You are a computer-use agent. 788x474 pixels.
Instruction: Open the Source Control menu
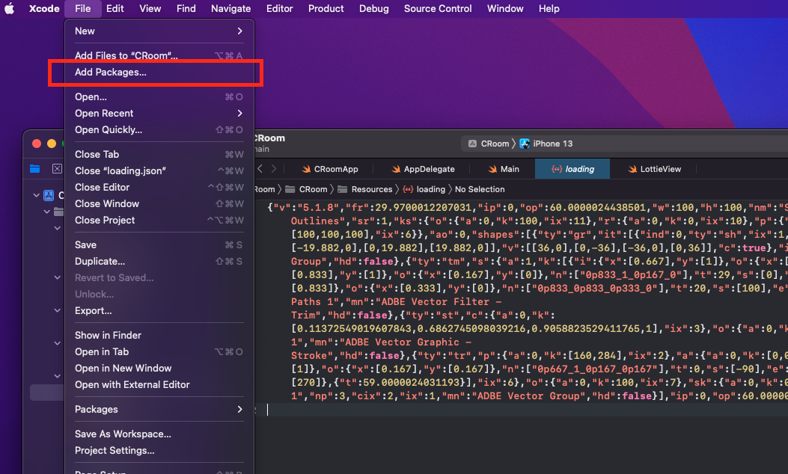tap(438, 8)
